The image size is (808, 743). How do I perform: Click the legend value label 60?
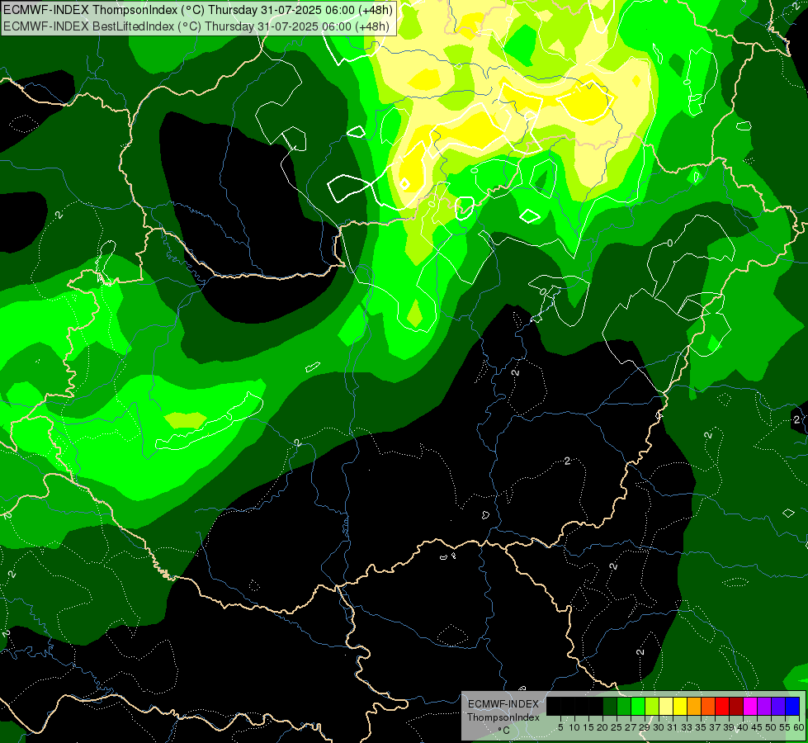[x=799, y=727]
